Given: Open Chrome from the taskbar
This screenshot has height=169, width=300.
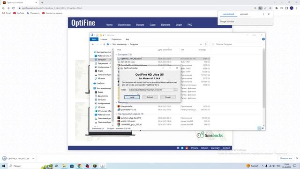Looking at the screenshot, I should (79, 166).
